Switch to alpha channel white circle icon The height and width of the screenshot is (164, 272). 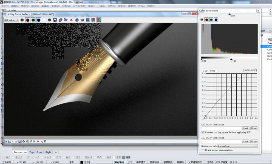pos(44,20)
